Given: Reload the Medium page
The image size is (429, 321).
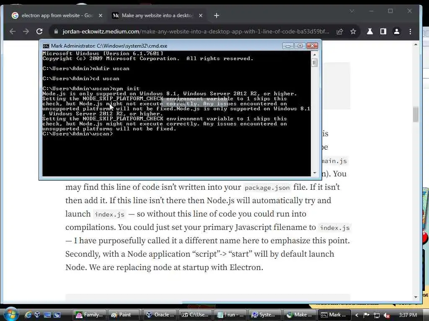Looking at the screenshot, I should click(x=39, y=31).
